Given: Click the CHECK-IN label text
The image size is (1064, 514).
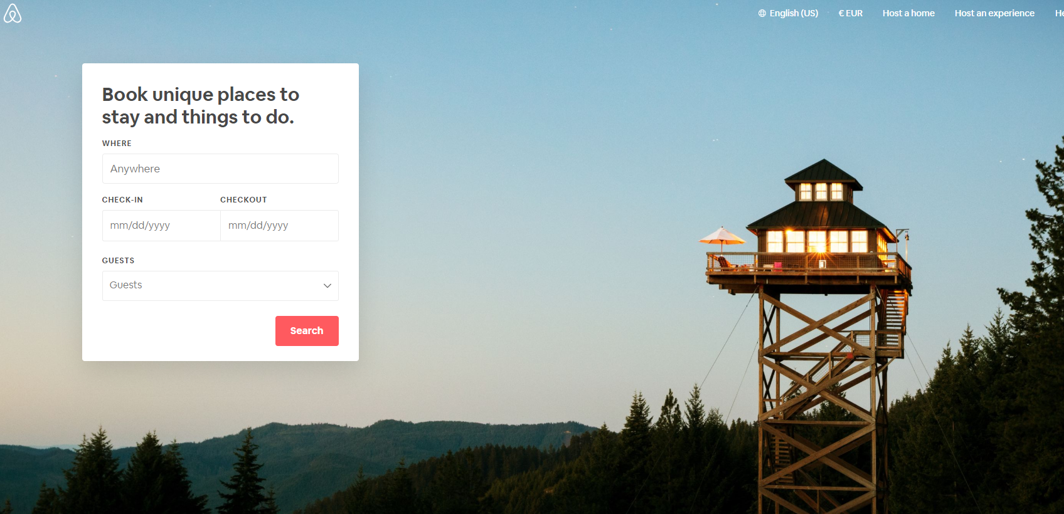Looking at the screenshot, I should pyautogui.click(x=122, y=200).
